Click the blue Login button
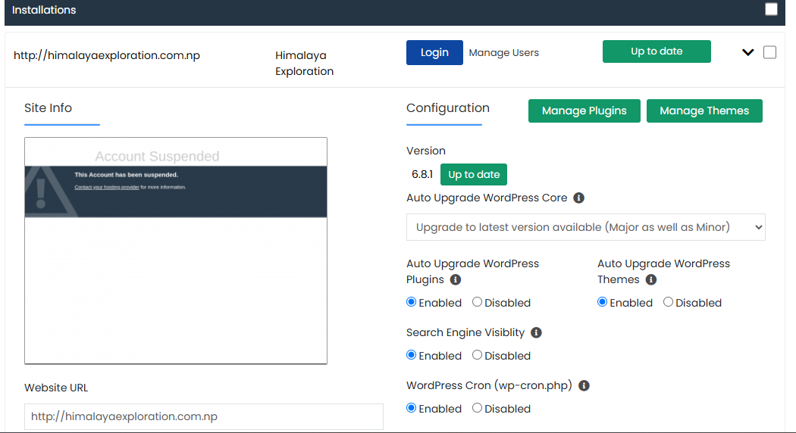The image size is (796, 433). coord(434,53)
